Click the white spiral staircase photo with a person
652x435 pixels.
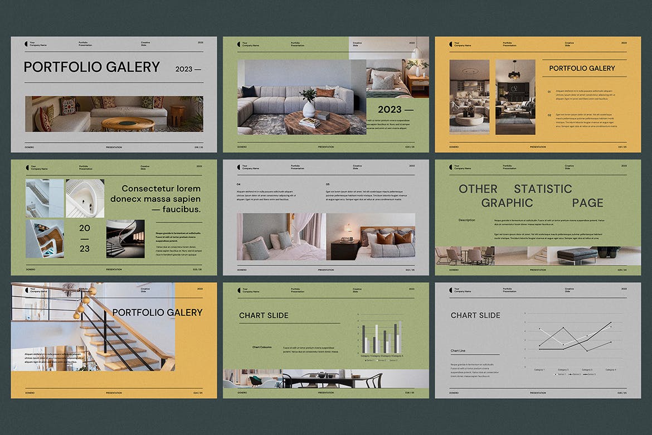coord(85,198)
